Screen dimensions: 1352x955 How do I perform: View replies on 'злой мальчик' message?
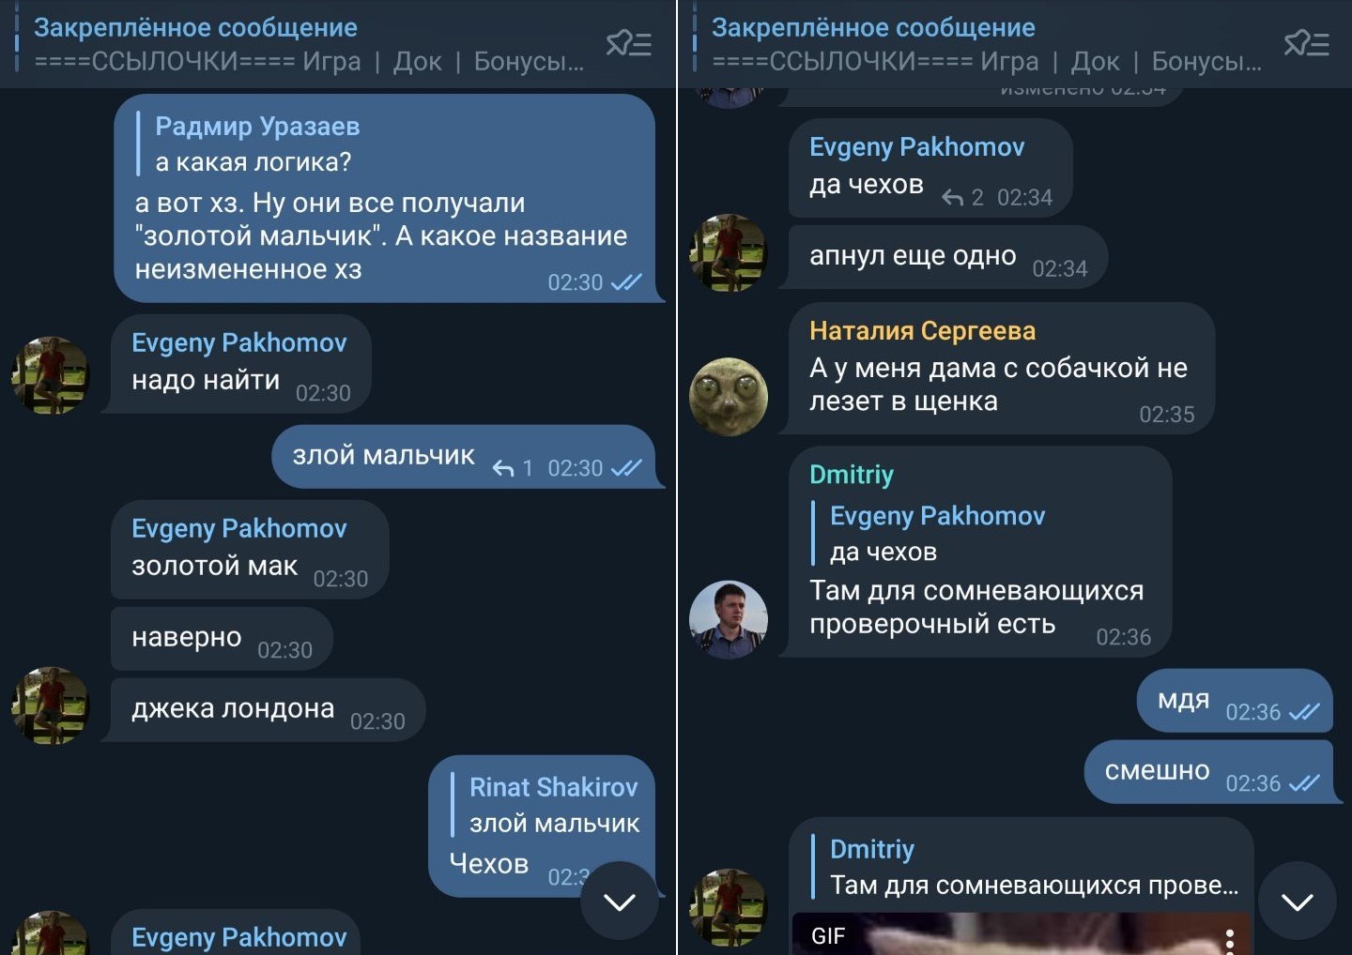(514, 467)
